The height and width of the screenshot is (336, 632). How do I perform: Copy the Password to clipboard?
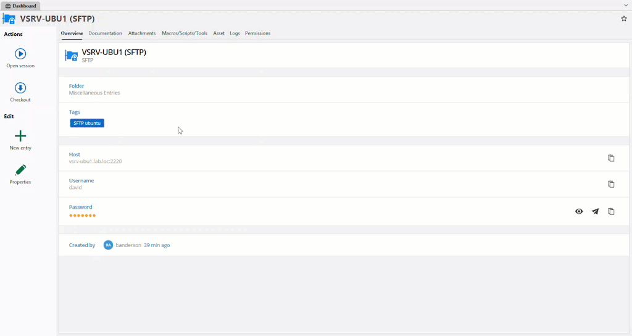pyautogui.click(x=611, y=211)
